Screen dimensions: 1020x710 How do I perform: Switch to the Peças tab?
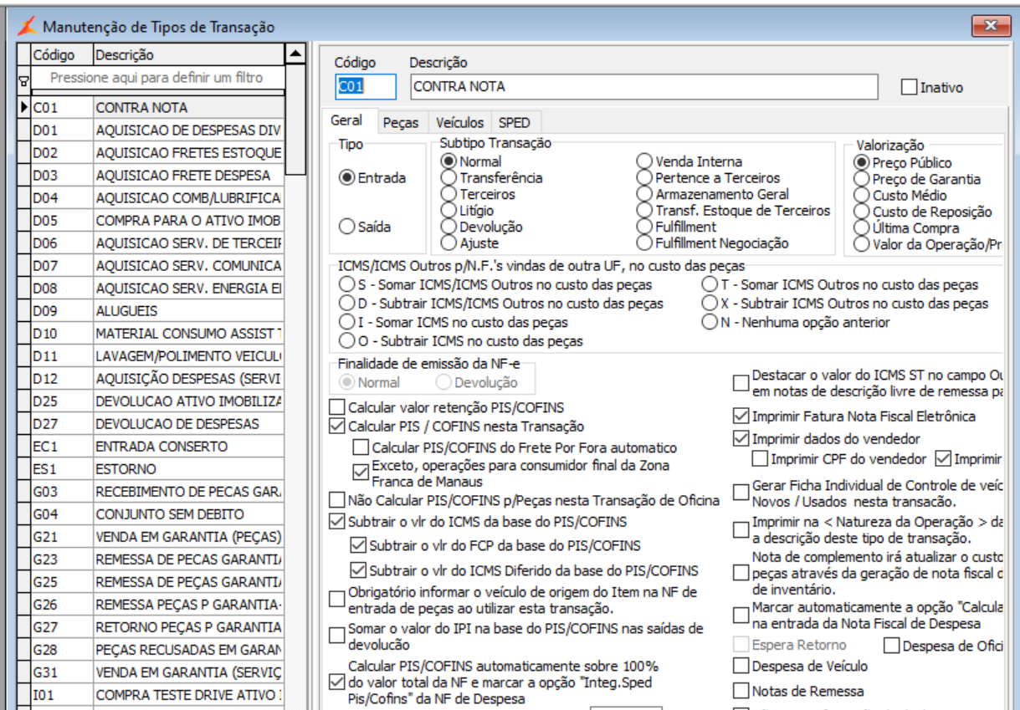[x=401, y=122]
